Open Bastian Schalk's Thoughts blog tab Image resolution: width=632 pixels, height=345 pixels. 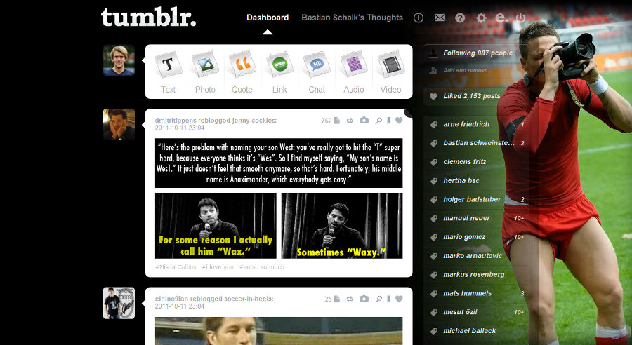353,18
